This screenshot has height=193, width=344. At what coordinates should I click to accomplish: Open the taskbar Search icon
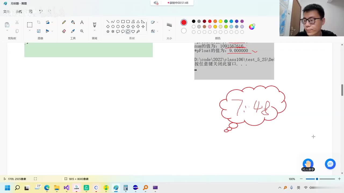[17, 188]
